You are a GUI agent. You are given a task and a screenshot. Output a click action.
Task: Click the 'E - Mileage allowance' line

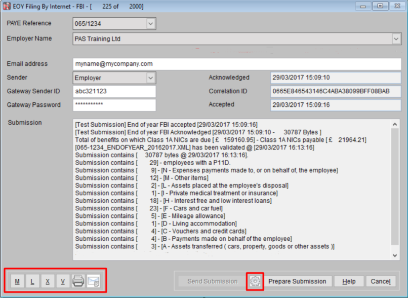coord(150,216)
